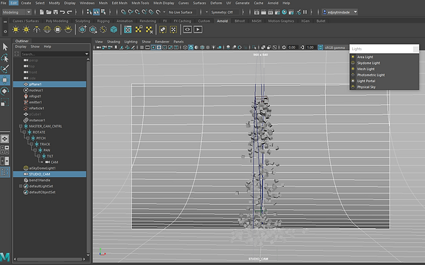This screenshot has width=425, height=265.
Task: Toggle select by component type icon
Action: click(103, 12)
